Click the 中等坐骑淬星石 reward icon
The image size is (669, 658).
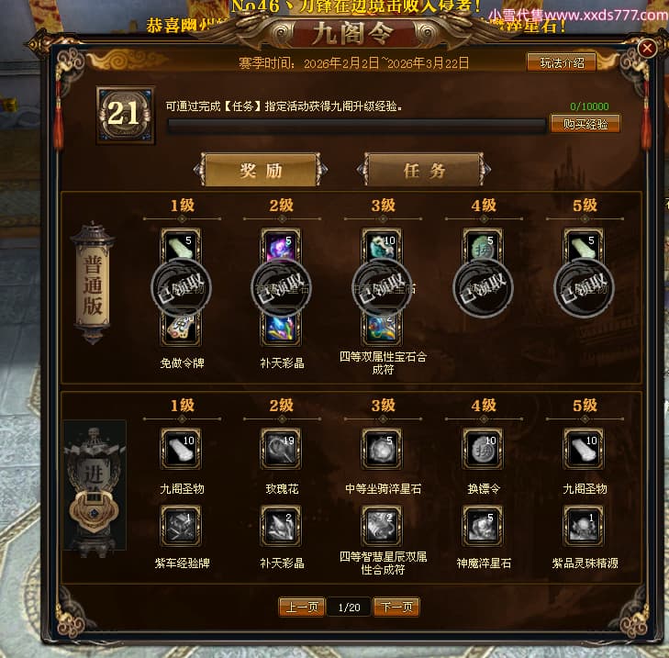click(x=382, y=449)
